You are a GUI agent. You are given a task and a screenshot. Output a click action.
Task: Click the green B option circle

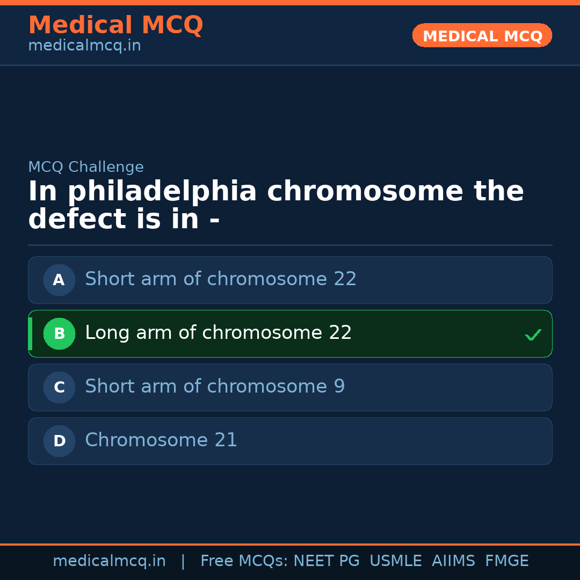coord(59,334)
